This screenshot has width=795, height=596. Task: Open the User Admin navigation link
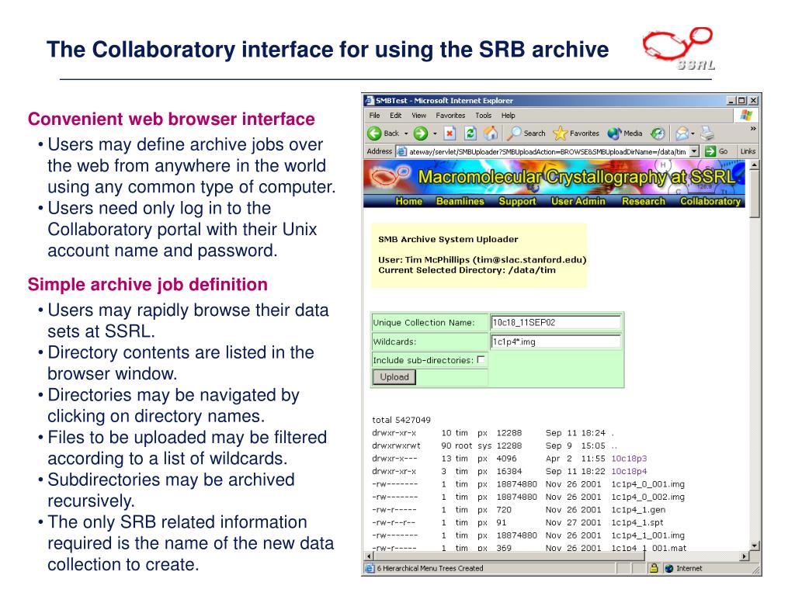pos(578,201)
